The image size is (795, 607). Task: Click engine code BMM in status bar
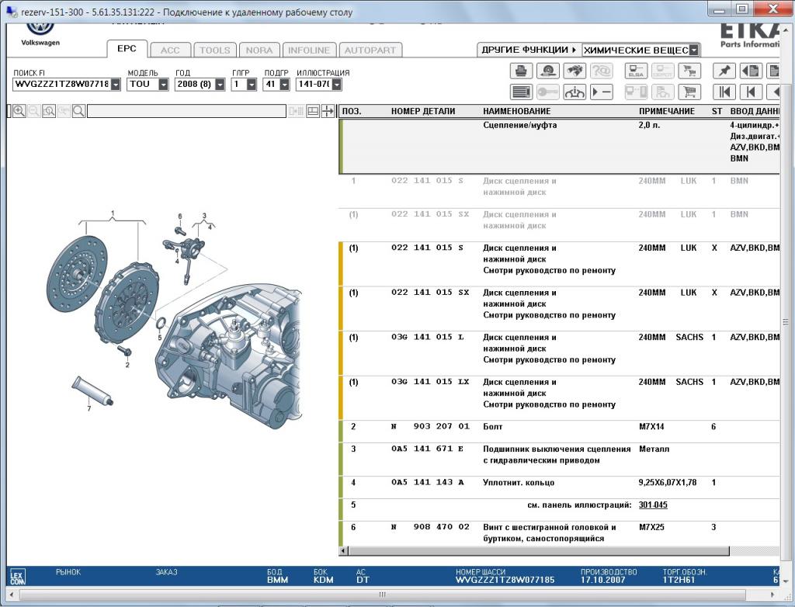pyautogui.click(x=277, y=580)
